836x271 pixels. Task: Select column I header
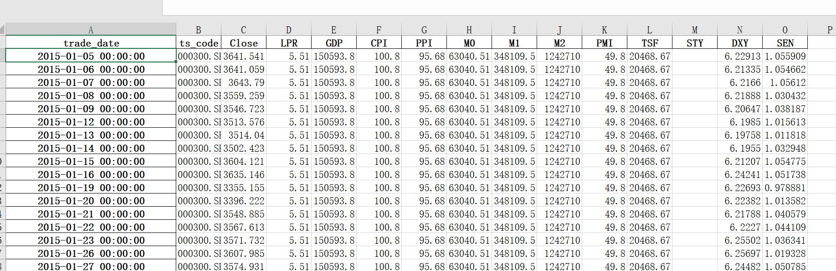(514, 29)
